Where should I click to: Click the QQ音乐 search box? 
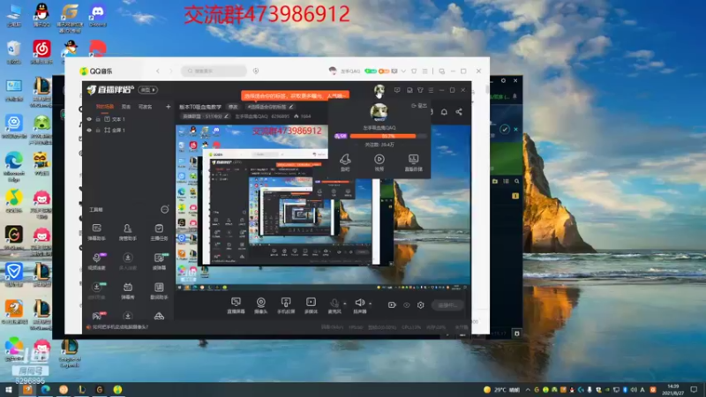pyautogui.click(x=214, y=71)
